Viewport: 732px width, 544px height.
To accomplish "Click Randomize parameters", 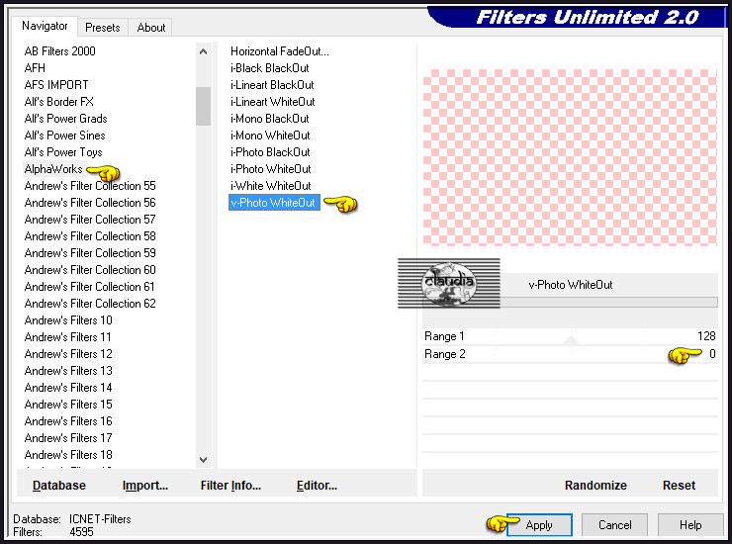I will coord(595,486).
